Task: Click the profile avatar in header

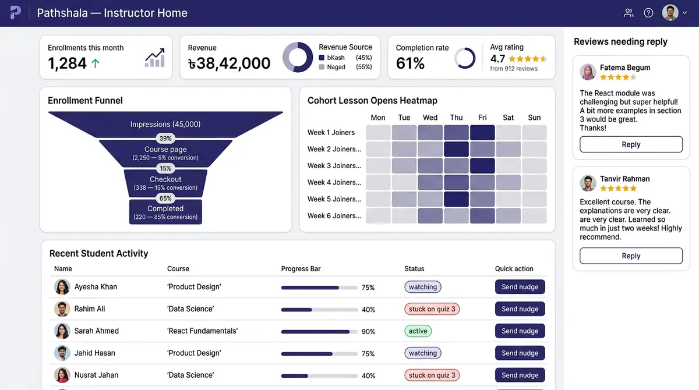Action: click(670, 13)
